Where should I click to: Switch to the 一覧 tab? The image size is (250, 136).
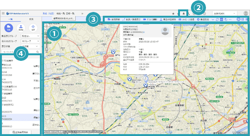(11, 19)
